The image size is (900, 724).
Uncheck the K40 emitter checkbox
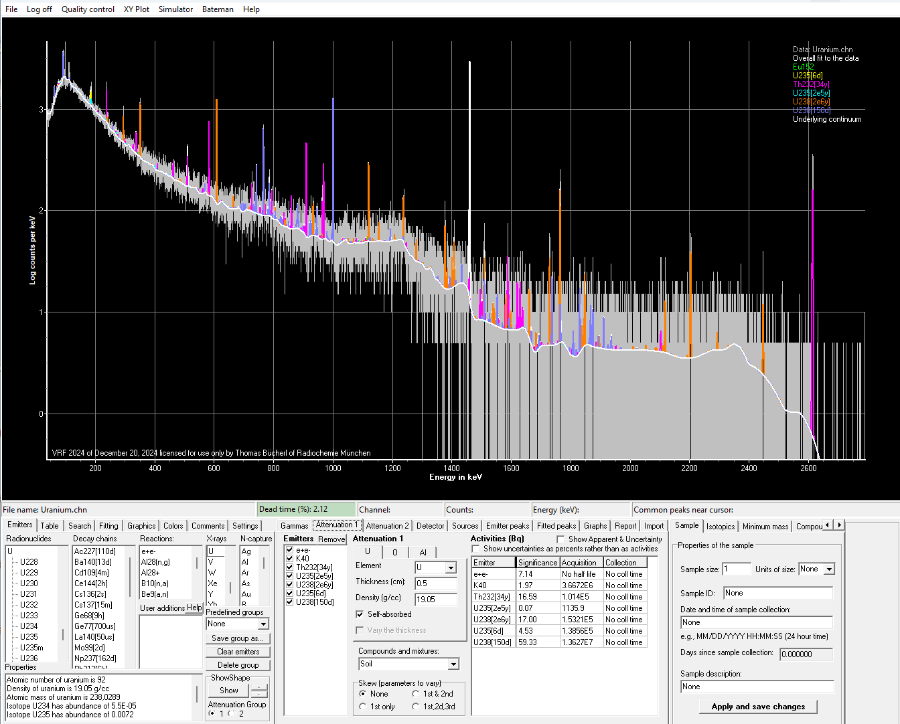[289, 558]
